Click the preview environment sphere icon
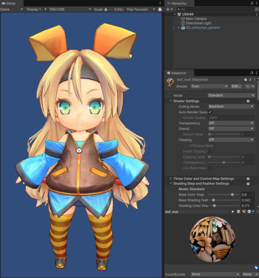 coord(249,211)
